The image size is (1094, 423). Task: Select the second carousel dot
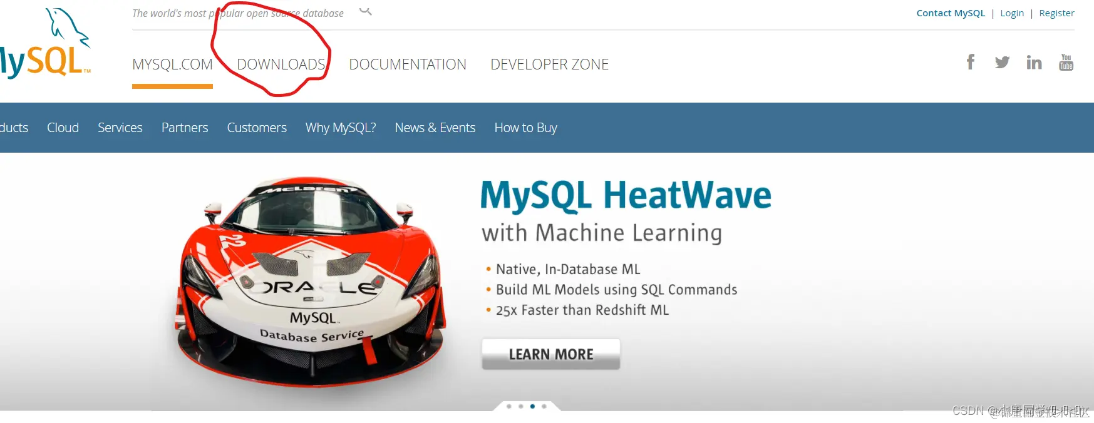pyautogui.click(x=521, y=406)
